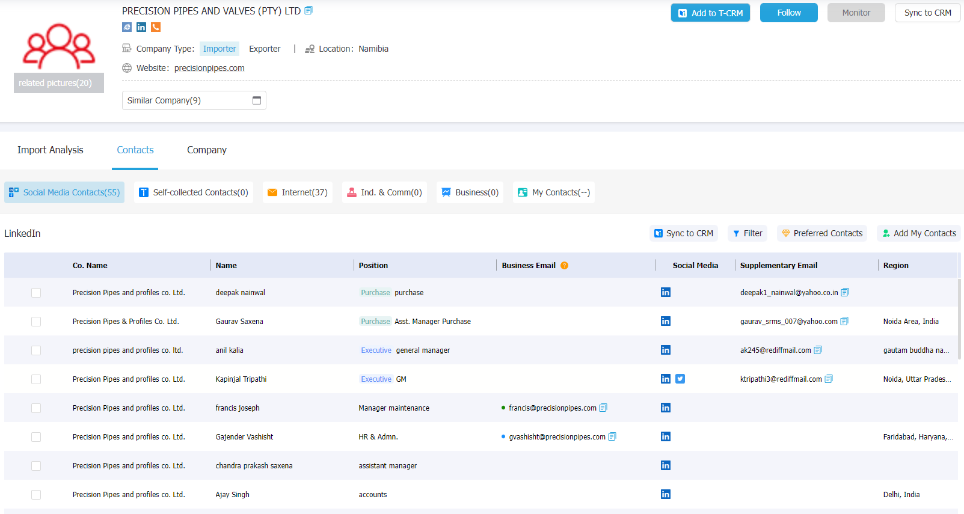Select Internet(37) contacts tab

point(298,192)
